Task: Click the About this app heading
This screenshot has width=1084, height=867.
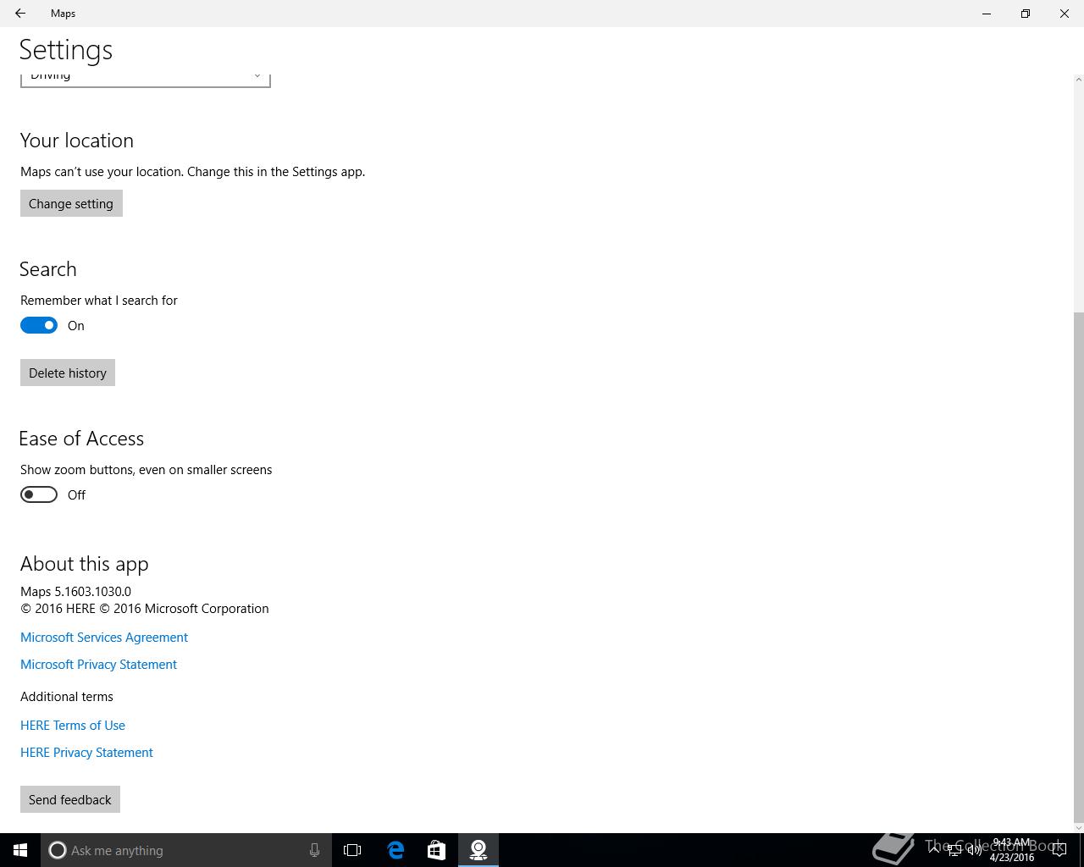Action: point(85,564)
